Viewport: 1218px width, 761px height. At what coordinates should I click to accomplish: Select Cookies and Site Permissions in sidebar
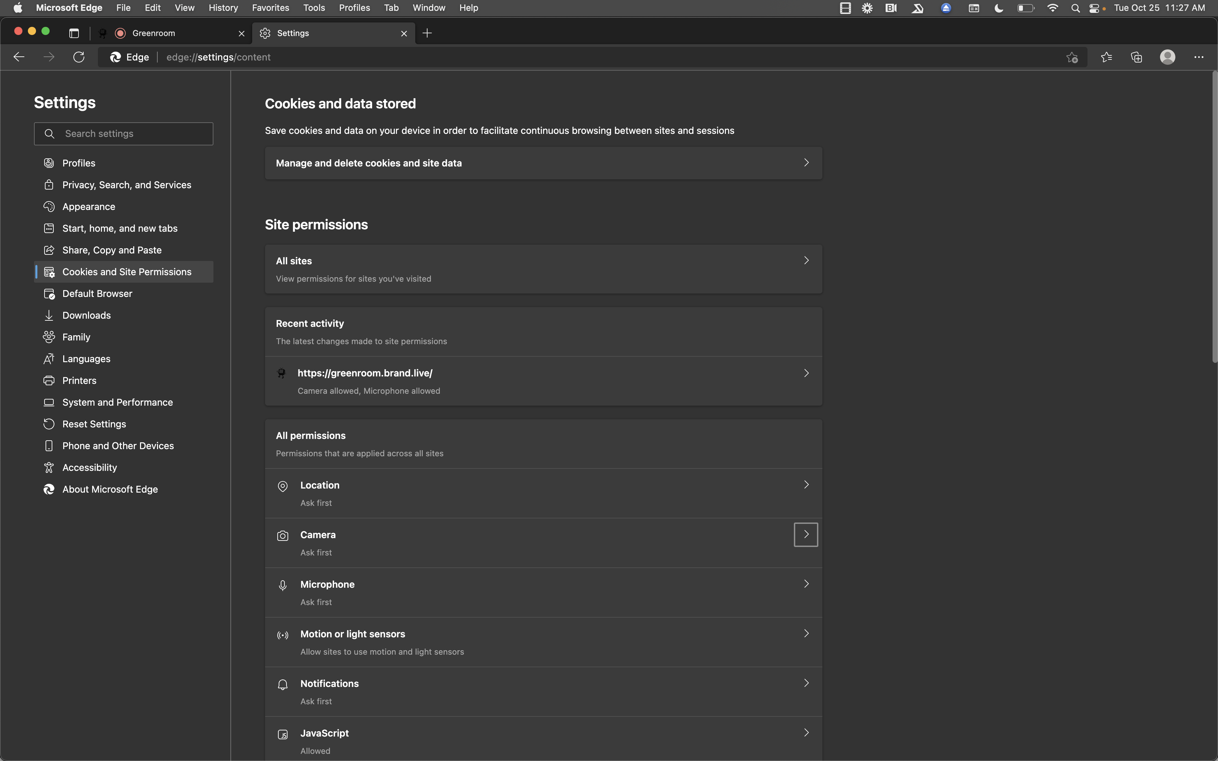(124, 272)
